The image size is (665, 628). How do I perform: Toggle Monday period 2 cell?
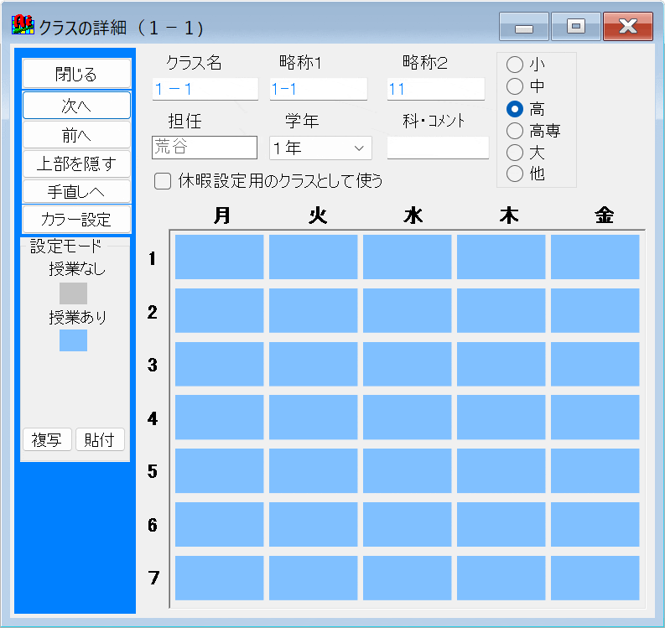pyautogui.click(x=219, y=310)
